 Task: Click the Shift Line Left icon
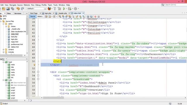pyautogui.click(x=88, y=16)
